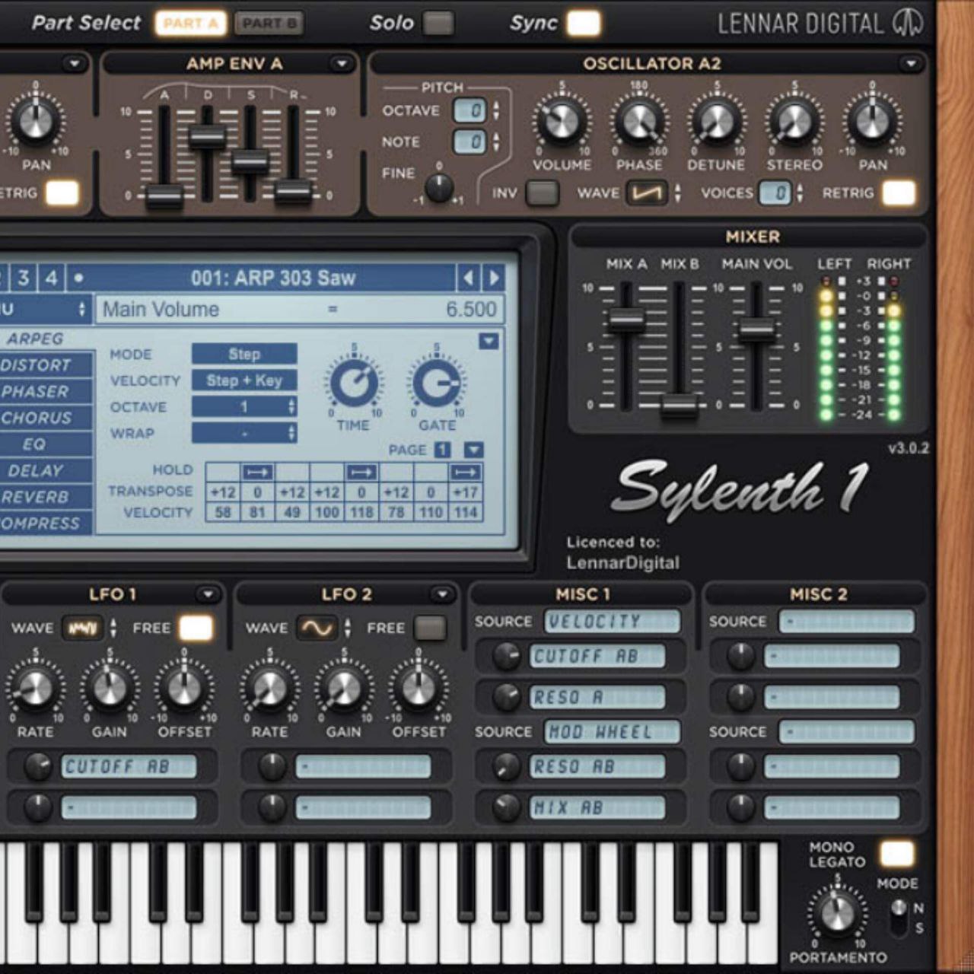Click Oscillator A2 Volume knob

tap(562, 122)
